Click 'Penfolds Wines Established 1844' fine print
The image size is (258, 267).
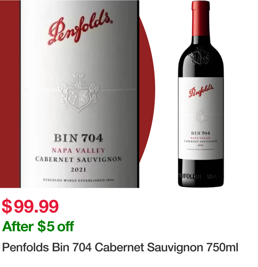[x=79, y=180]
